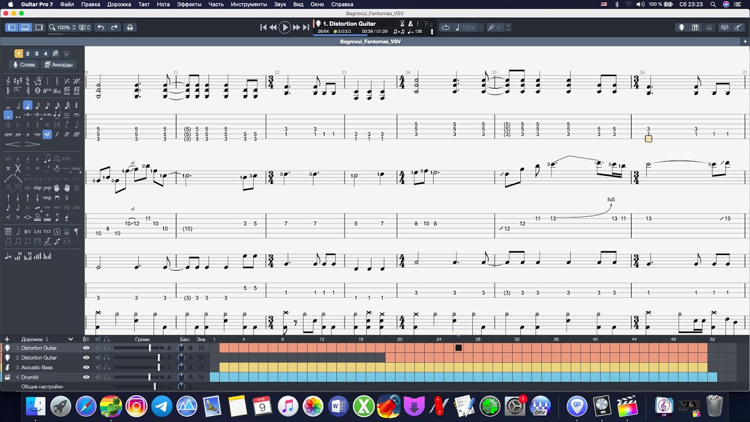Viewport: 750px width, 422px height.
Task: Set mezzo-forte (mf) dynamic
Action: click(47, 134)
